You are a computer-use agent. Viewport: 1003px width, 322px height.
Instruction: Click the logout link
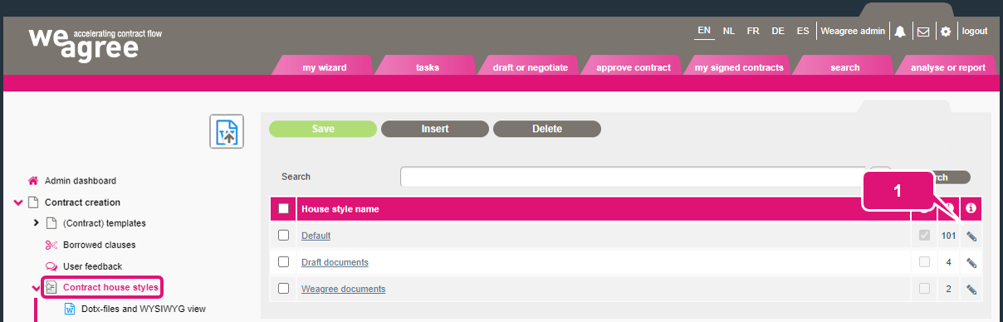975,31
